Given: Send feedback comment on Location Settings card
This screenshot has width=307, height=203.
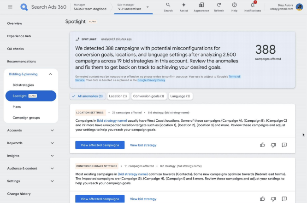Looking at the screenshot, I should tap(284, 145).
